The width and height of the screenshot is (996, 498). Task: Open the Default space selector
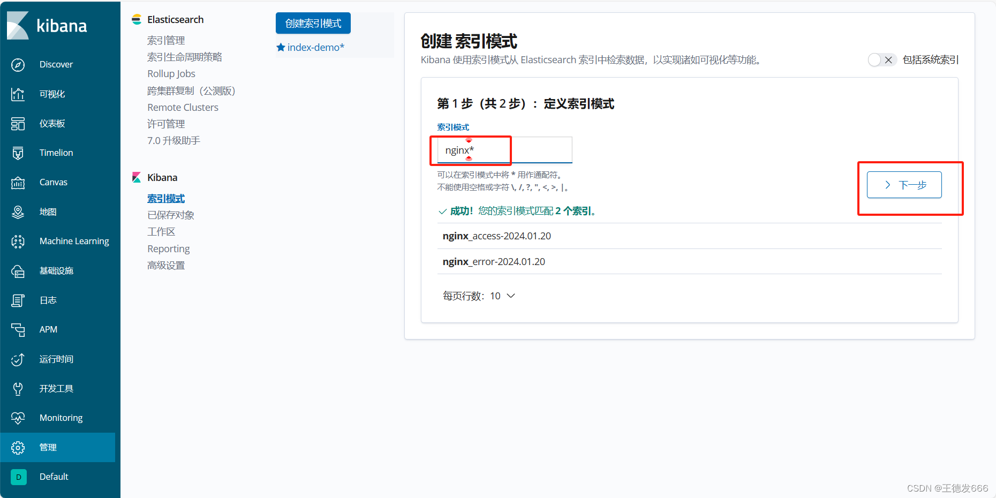coord(54,477)
